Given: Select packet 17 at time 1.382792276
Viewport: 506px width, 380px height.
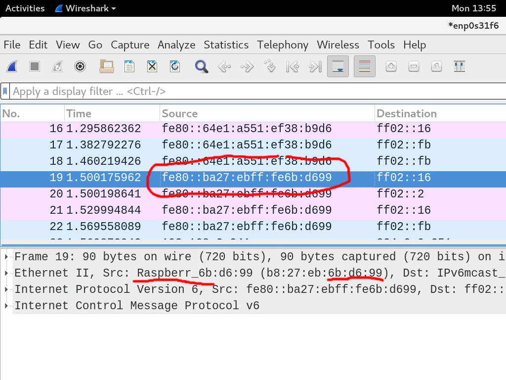Looking at the screenshot, I should tap(253, 145).
